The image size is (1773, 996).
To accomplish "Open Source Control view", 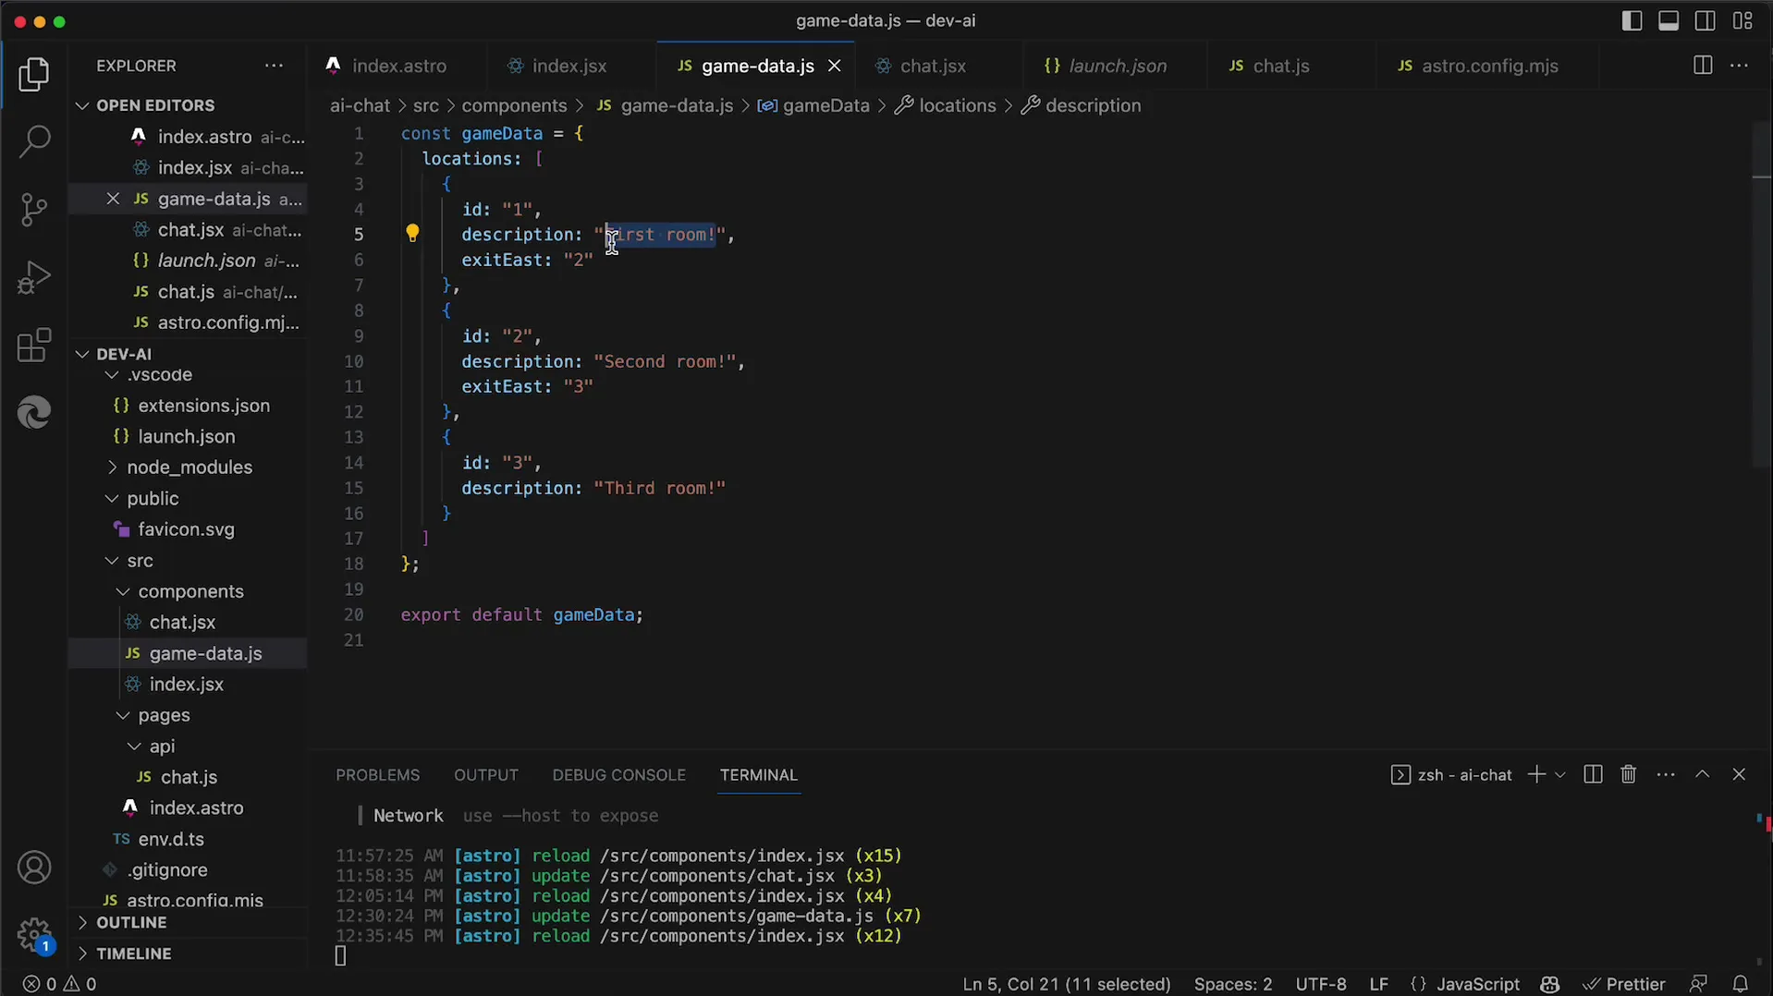I will point(34,210).
